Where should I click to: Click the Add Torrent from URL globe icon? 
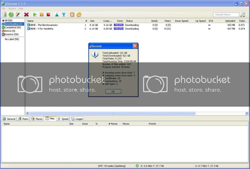coord(11,15)
